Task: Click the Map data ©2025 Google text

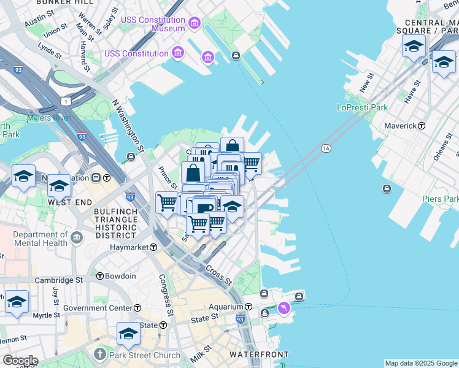Action: (x=422, y=363)
